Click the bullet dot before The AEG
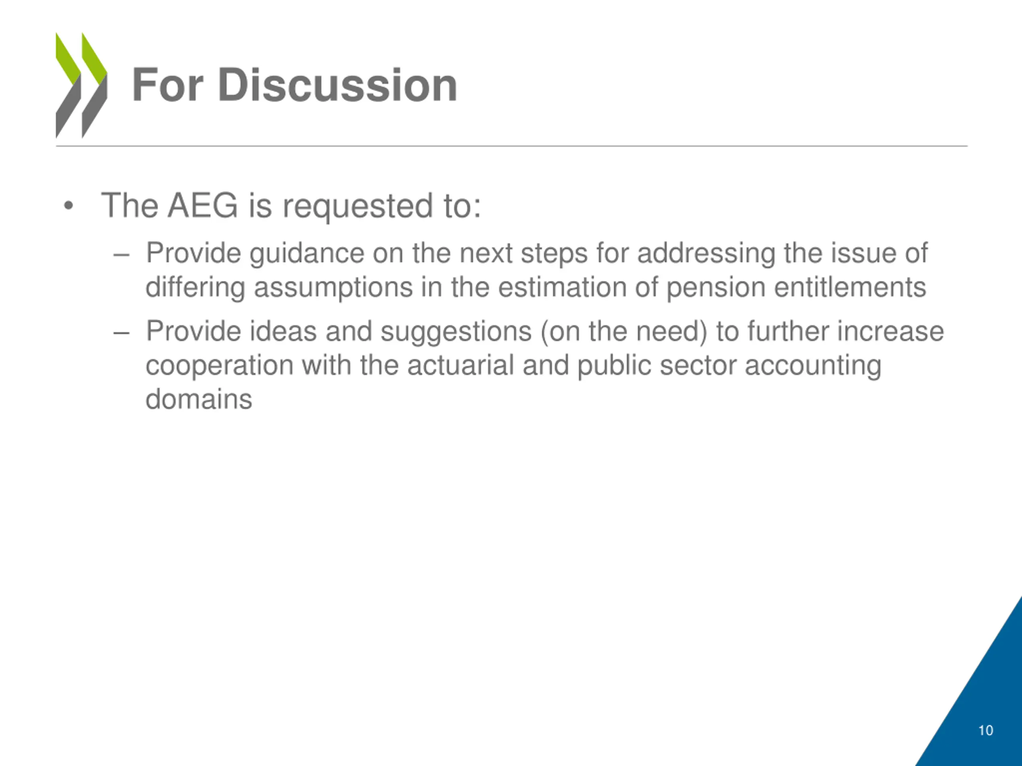 (68, 206)
